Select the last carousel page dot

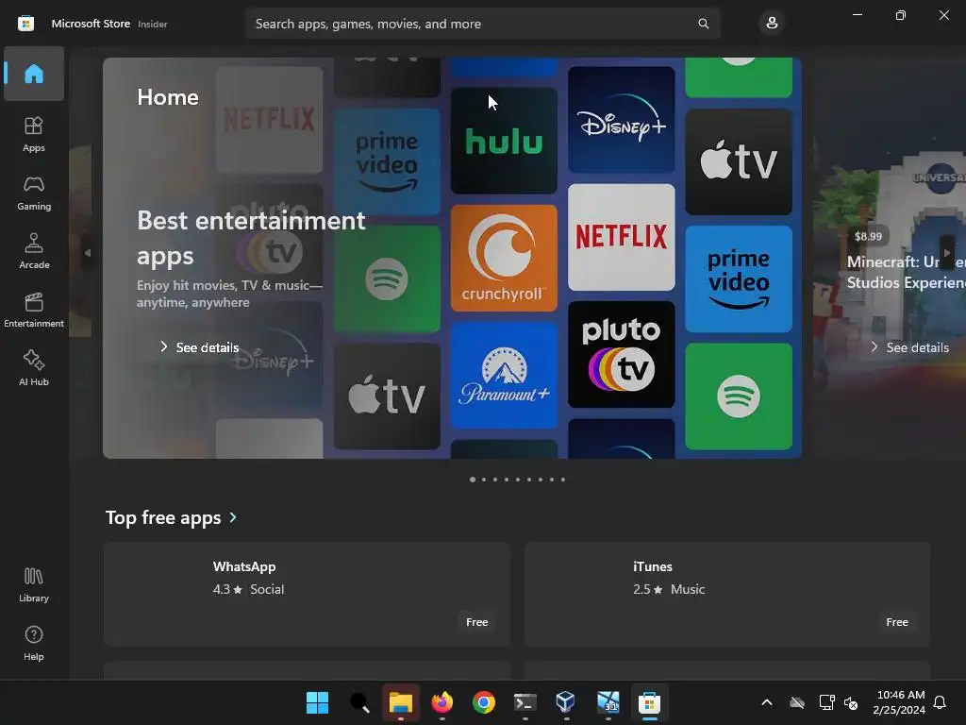coord(563,480)
